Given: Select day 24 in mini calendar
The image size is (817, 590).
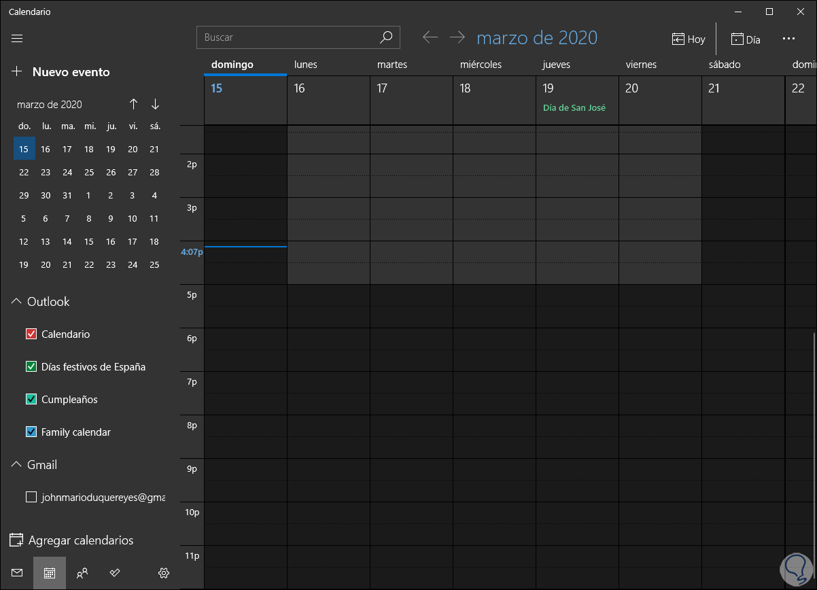Looking at the screenshot, I should click(67, 173).
